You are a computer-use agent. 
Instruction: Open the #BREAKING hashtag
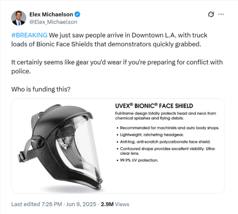click(x=29, y=35)
